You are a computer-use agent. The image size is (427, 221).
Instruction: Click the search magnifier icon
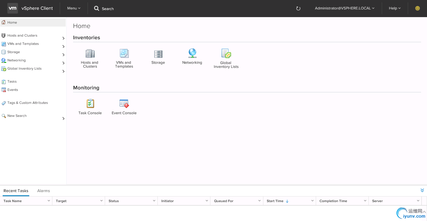96,9
